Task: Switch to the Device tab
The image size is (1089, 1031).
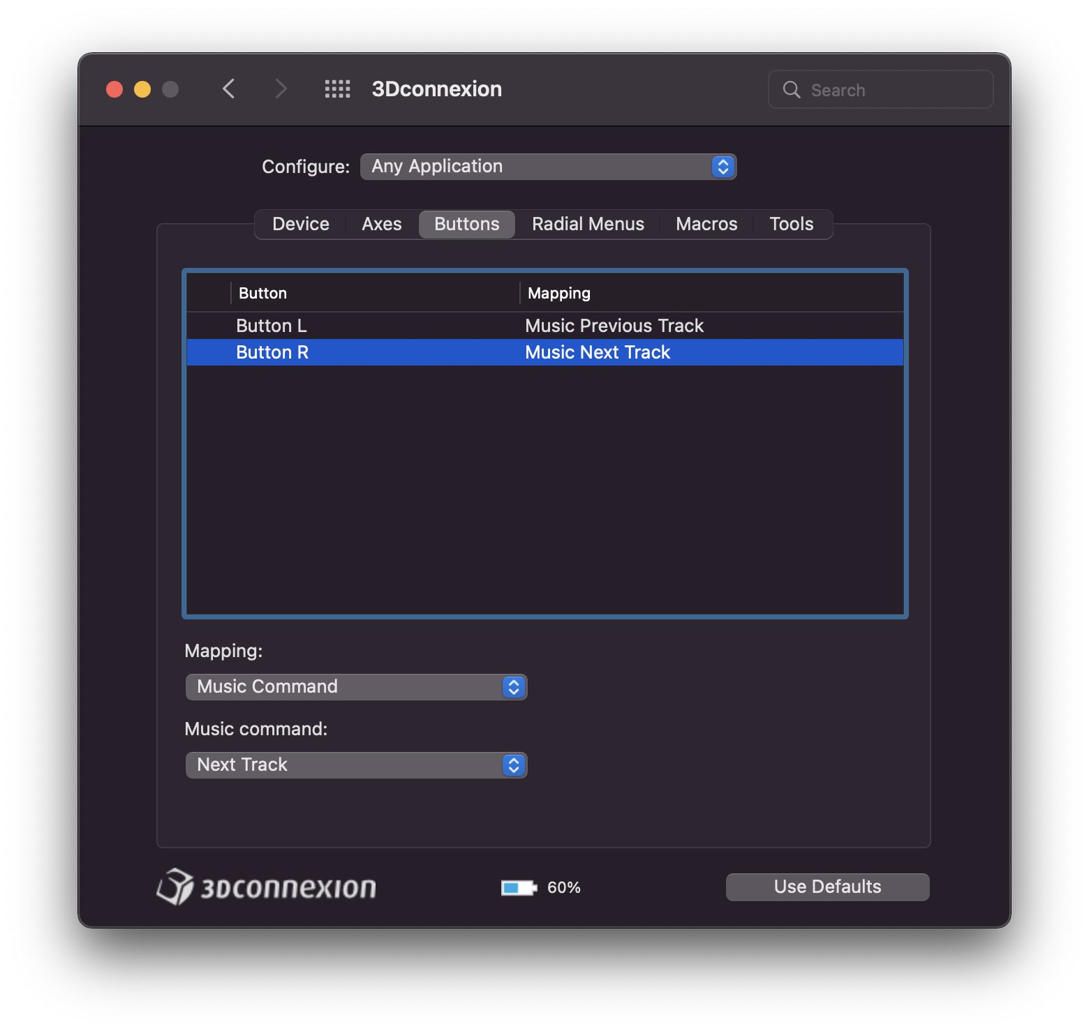Action: 301,224
